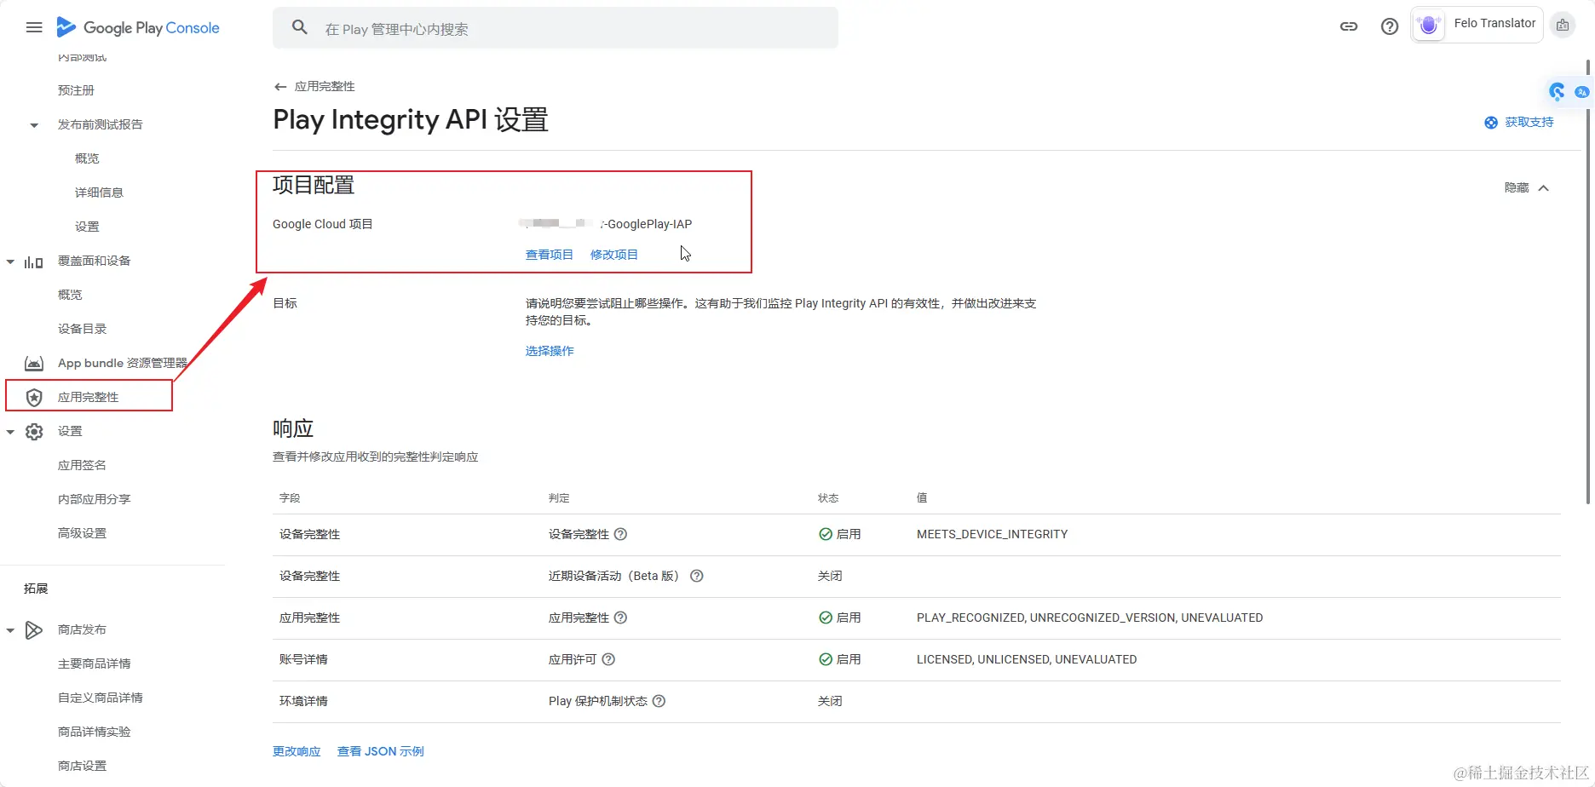Click the PLAY_RECOGNIZED, UNRECOGNIZED_VERSION value text
Viewport: 1595px width, 787px height.
click(1090, 618)
